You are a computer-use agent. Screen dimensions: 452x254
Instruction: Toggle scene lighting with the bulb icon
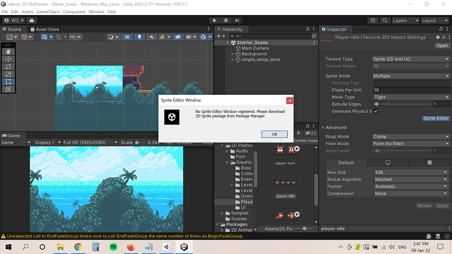[139, 37]
